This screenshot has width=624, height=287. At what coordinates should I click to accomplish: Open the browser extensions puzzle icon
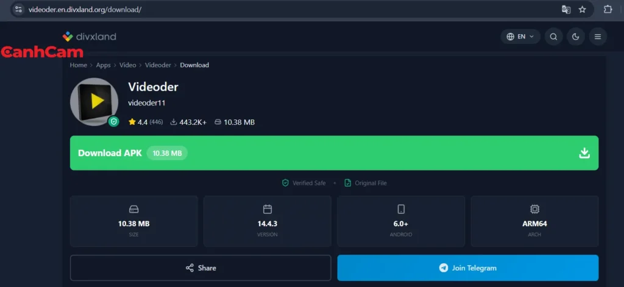(608, 10)
